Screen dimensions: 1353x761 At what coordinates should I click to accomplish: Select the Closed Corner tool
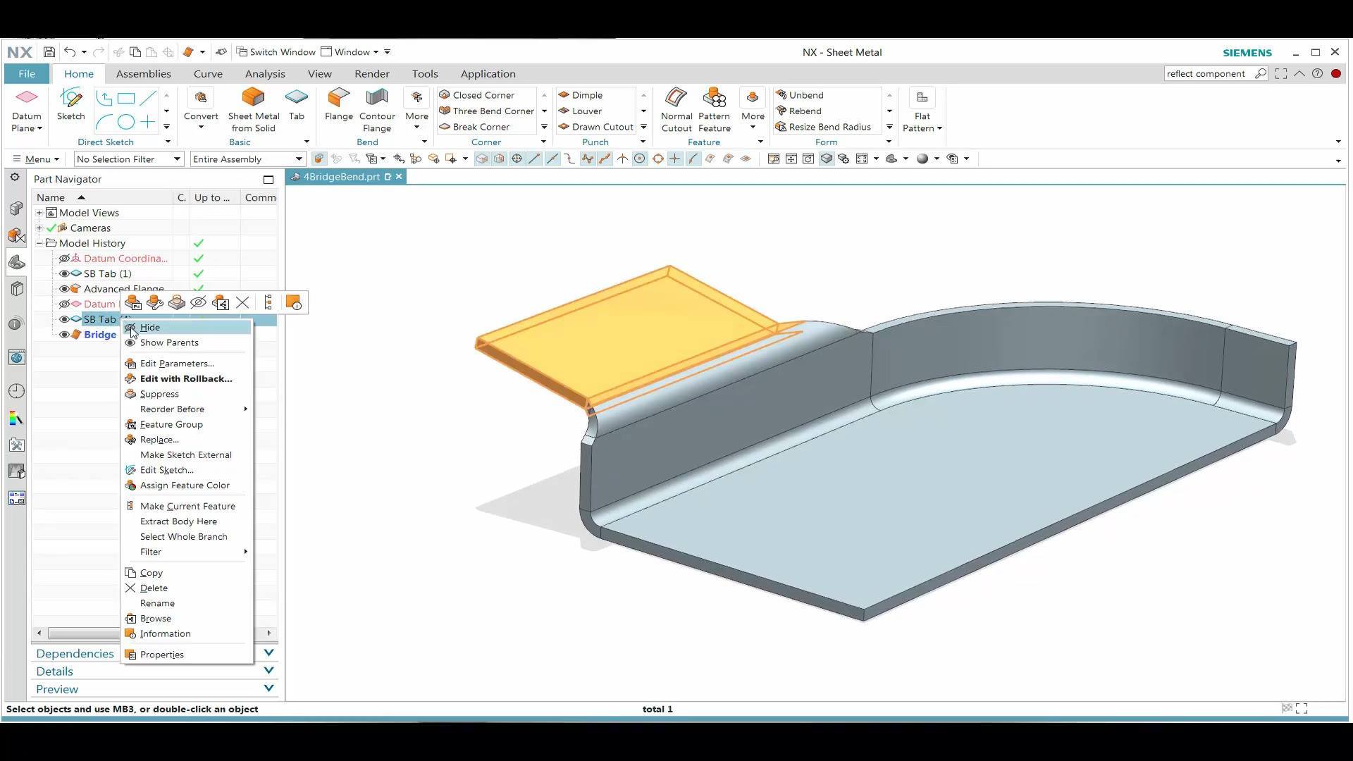477,95
